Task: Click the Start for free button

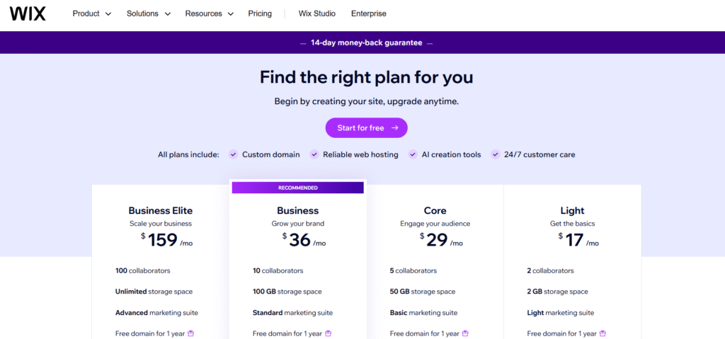Action: click(x=367, y=128)
